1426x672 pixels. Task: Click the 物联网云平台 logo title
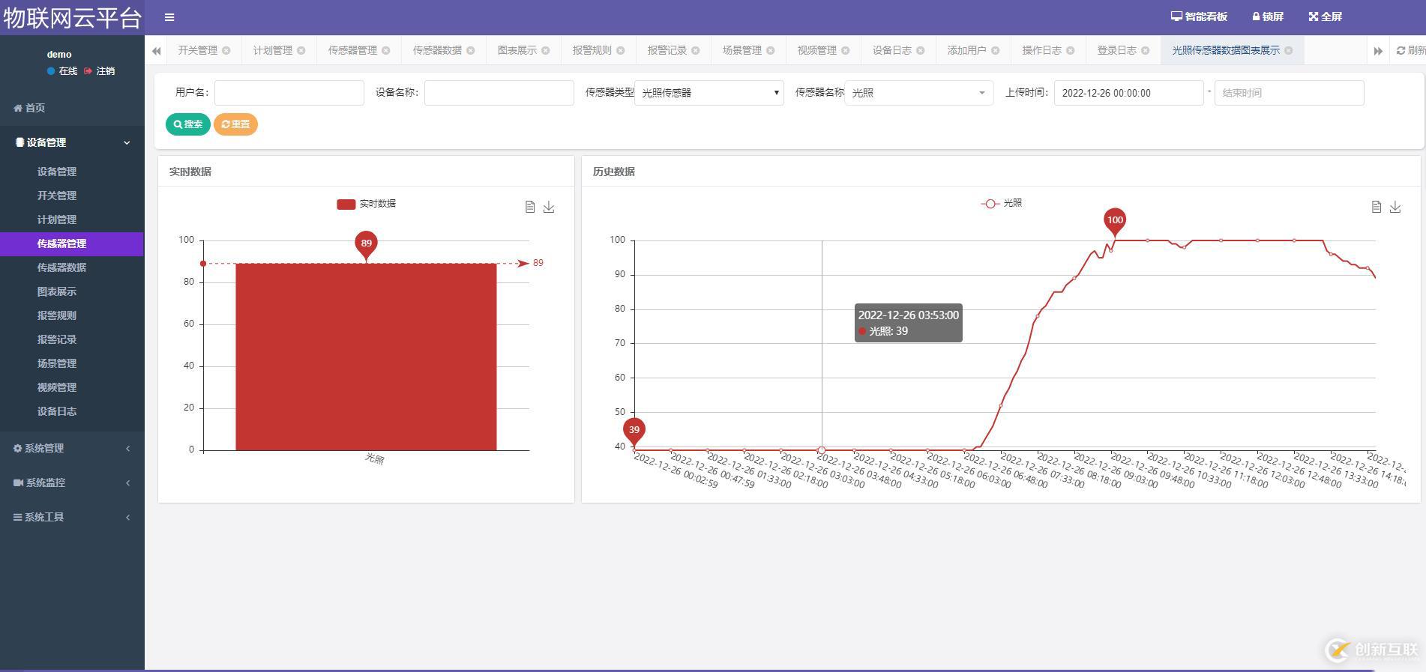[72, 17]
